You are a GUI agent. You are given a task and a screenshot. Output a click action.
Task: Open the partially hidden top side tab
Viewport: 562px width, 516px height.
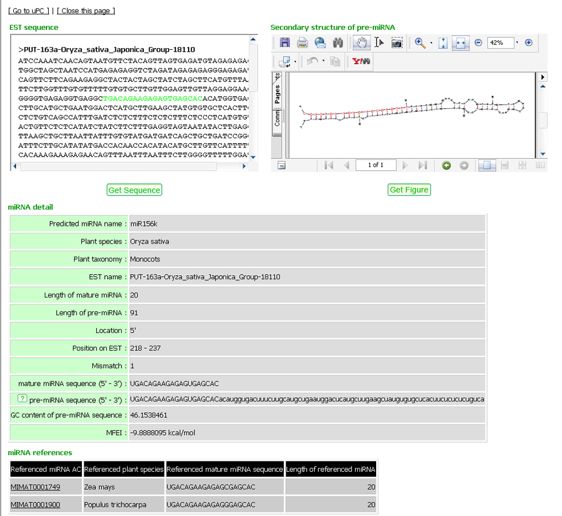(277, 76)
